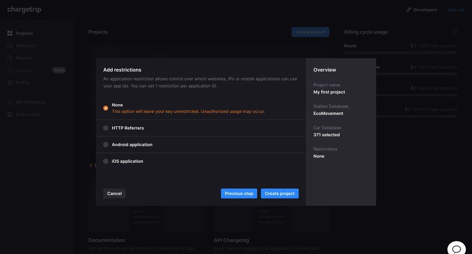The height and width of the screenshot is (254, 472).
Task: Click the Add restrictions heading
Action: tap(122, 70)
